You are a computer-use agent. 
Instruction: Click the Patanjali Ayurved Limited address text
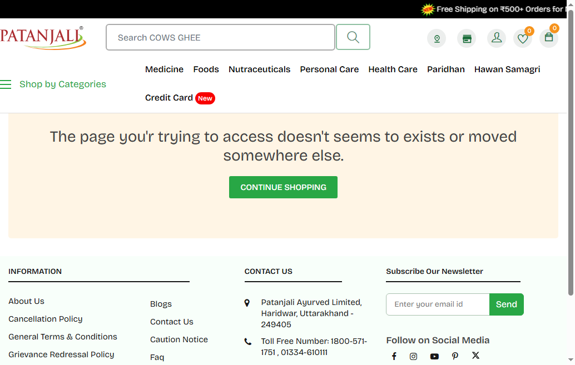click(x=311, y=313)
